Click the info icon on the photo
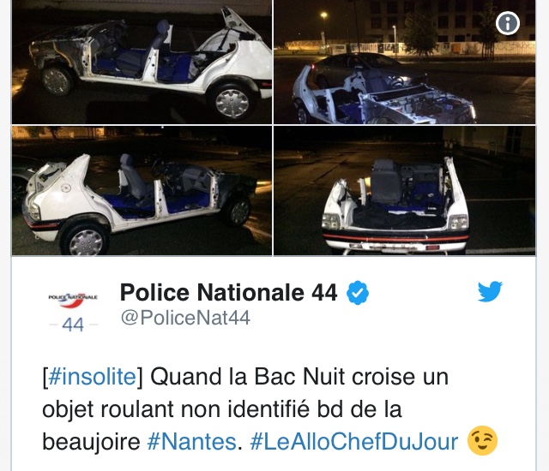Image resolution: width=549 pixels, height=471 pixels. [x=507, y=23]
